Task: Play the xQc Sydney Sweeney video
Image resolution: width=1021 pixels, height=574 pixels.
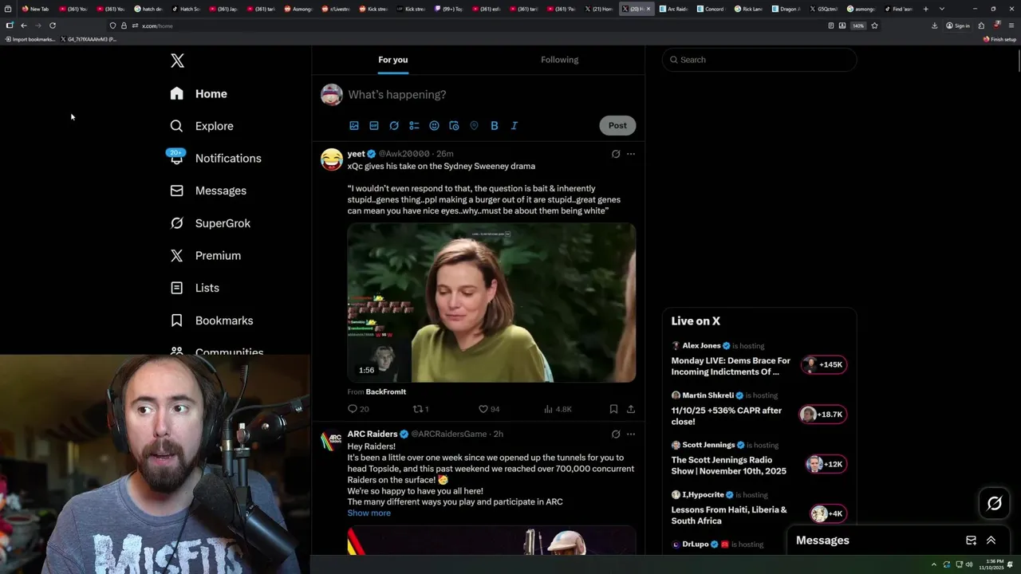Action: pos(491,303)
